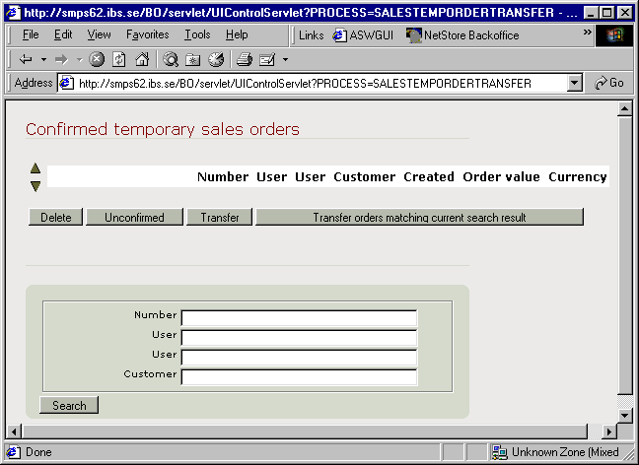Click the Unconfirmed button
Viewport: 639px width, 465px height.
134,218
